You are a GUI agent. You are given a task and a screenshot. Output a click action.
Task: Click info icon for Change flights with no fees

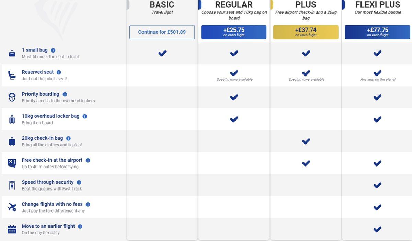(x=88, y=204)
